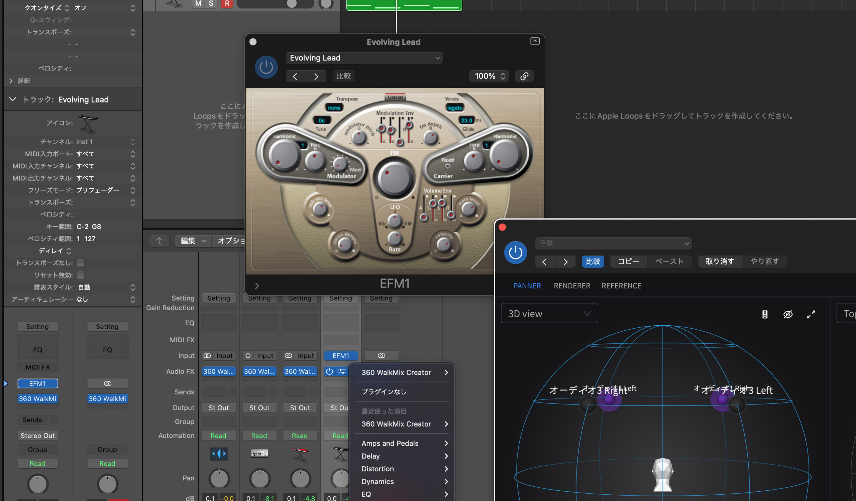Toggle the リセット無効 checkbox
Viewport: 856px width, 501px height.
pos(81,275)
